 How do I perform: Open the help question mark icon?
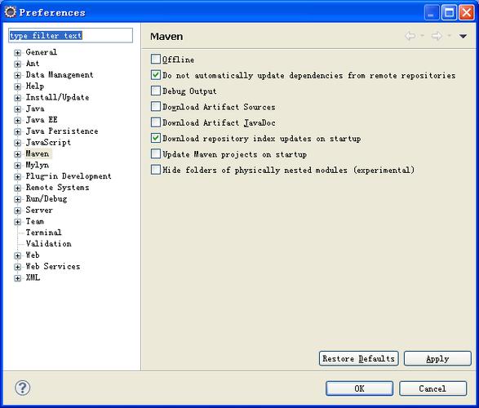click(x=23, y=388)
